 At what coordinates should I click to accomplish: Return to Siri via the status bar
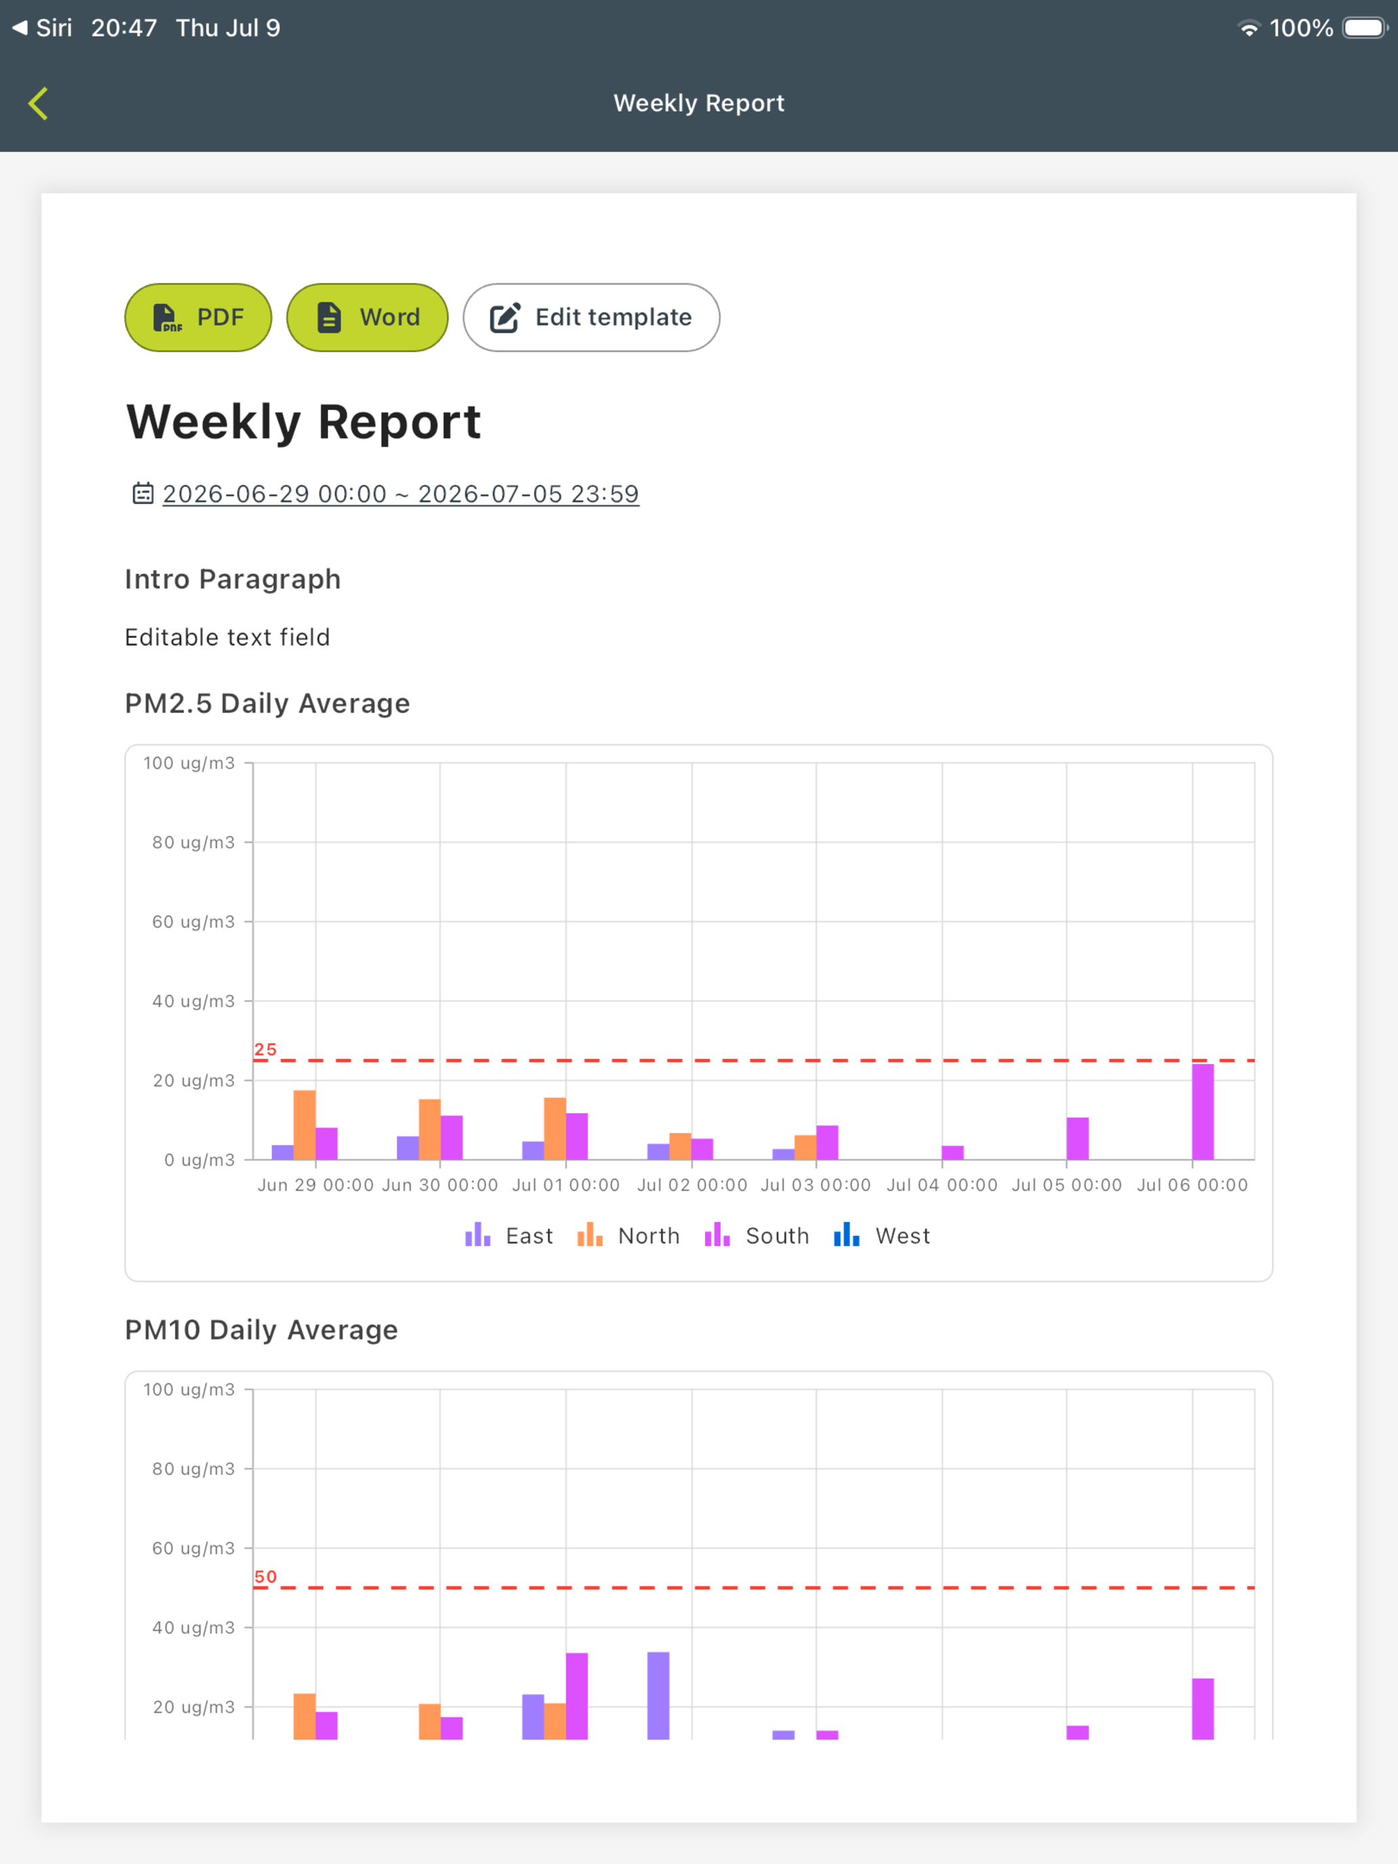[42, 28]
